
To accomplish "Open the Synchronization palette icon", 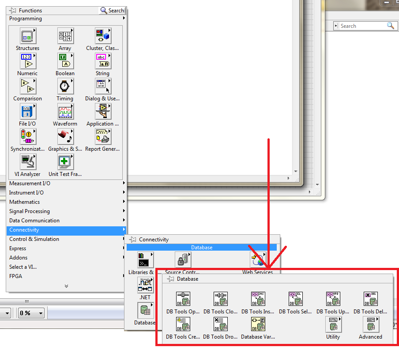I will (28, 137).
